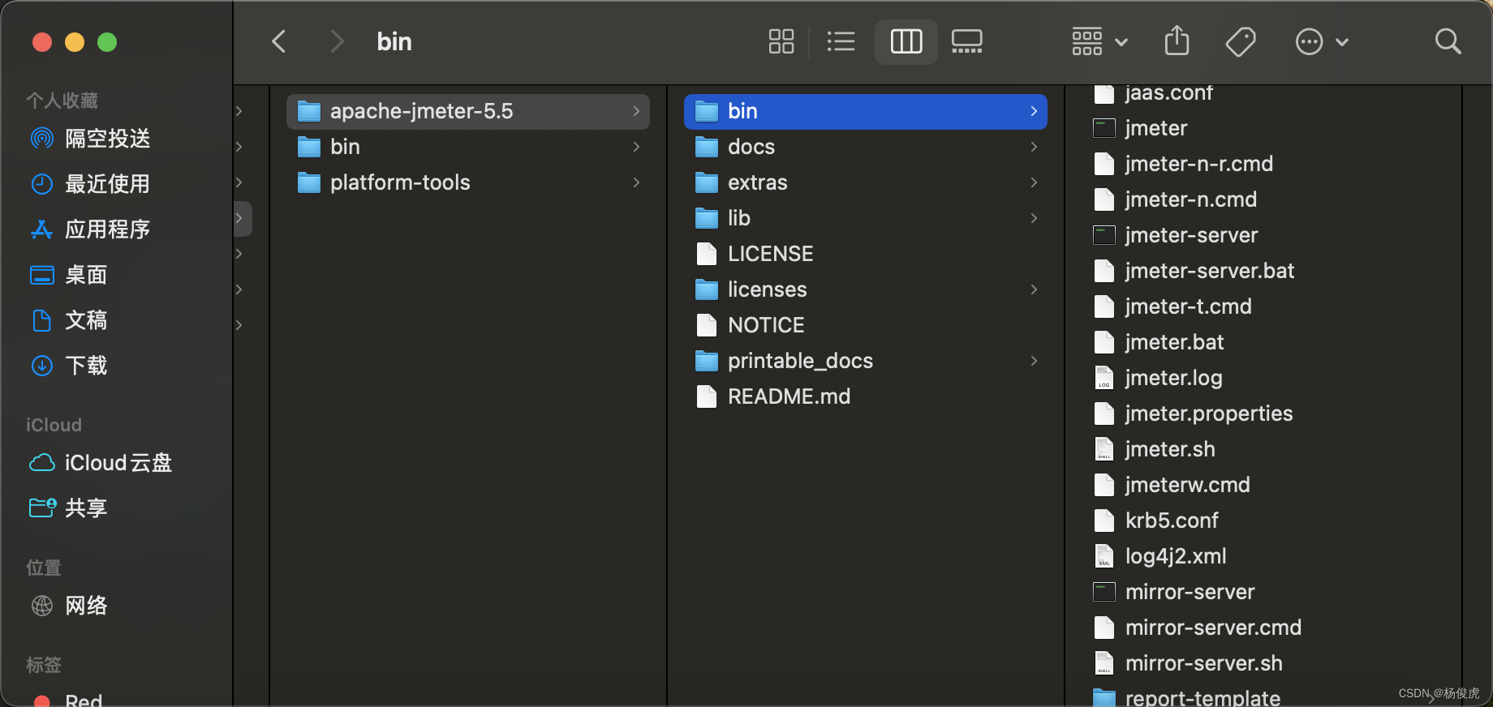Image resolution: width=1493 pixels, height=707 pixels.
Task: Open the More actions ellipsis menu
Action: (1321, 41)
